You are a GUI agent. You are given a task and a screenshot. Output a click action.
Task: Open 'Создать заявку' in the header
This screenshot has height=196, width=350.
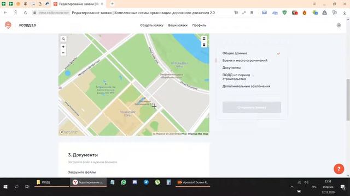[151, 26]
